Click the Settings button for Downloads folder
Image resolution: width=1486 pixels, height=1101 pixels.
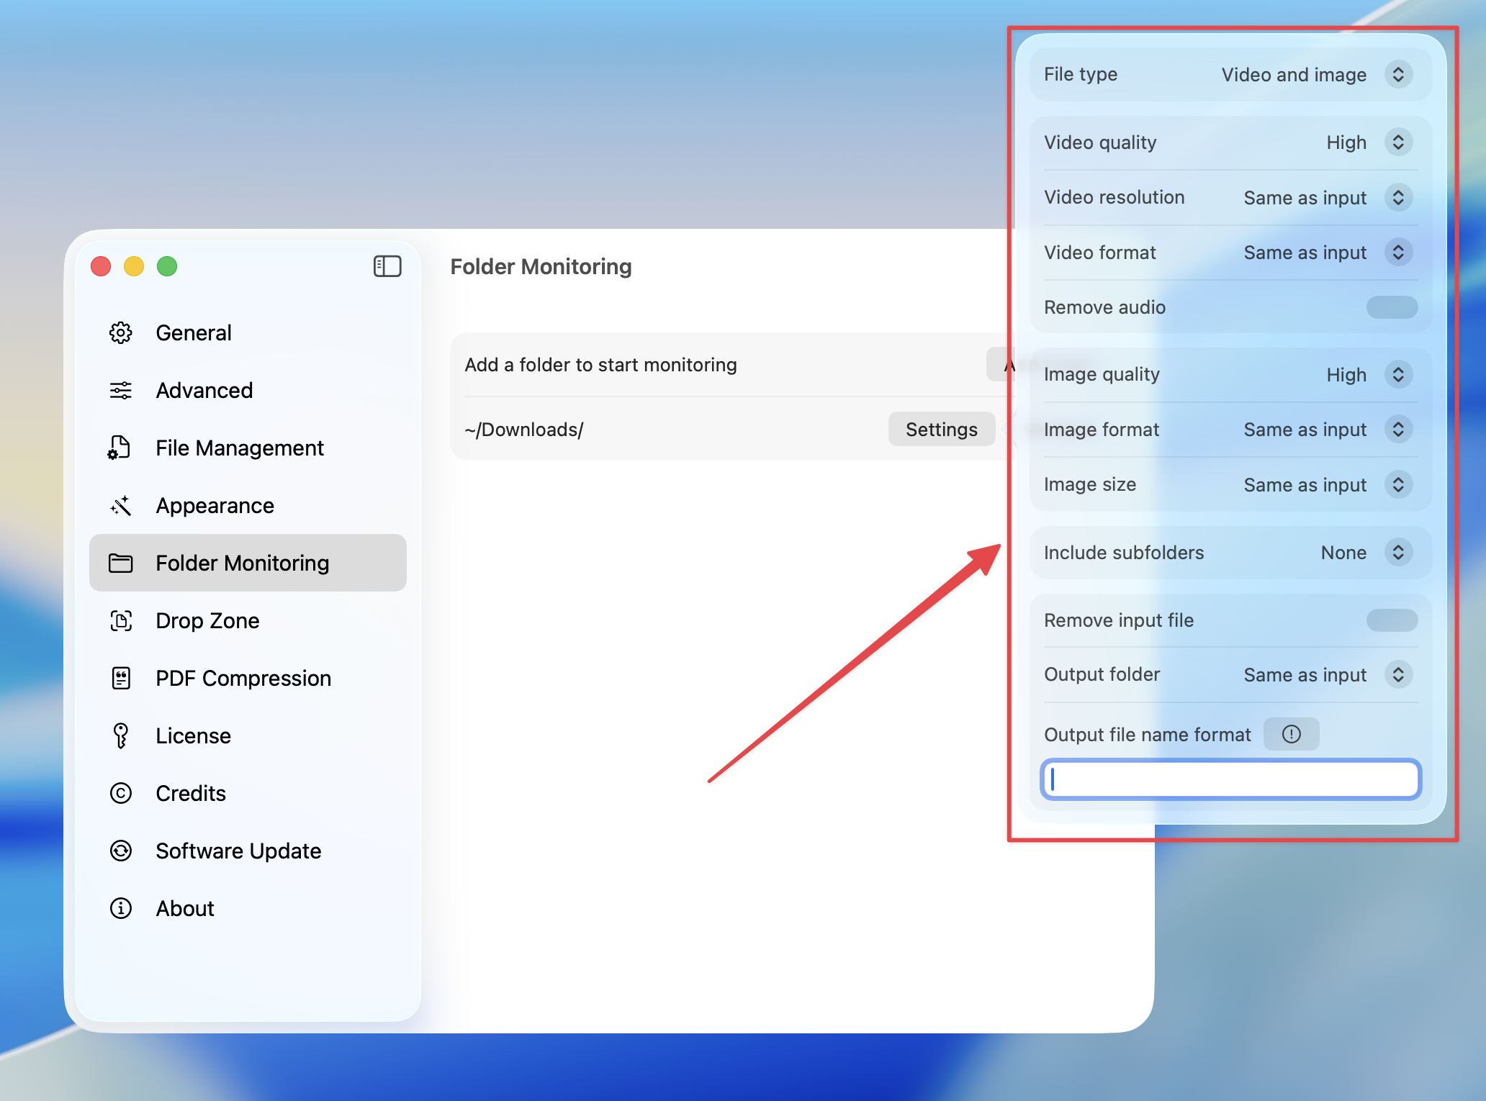pyautogui.click(x=940, y=429)
